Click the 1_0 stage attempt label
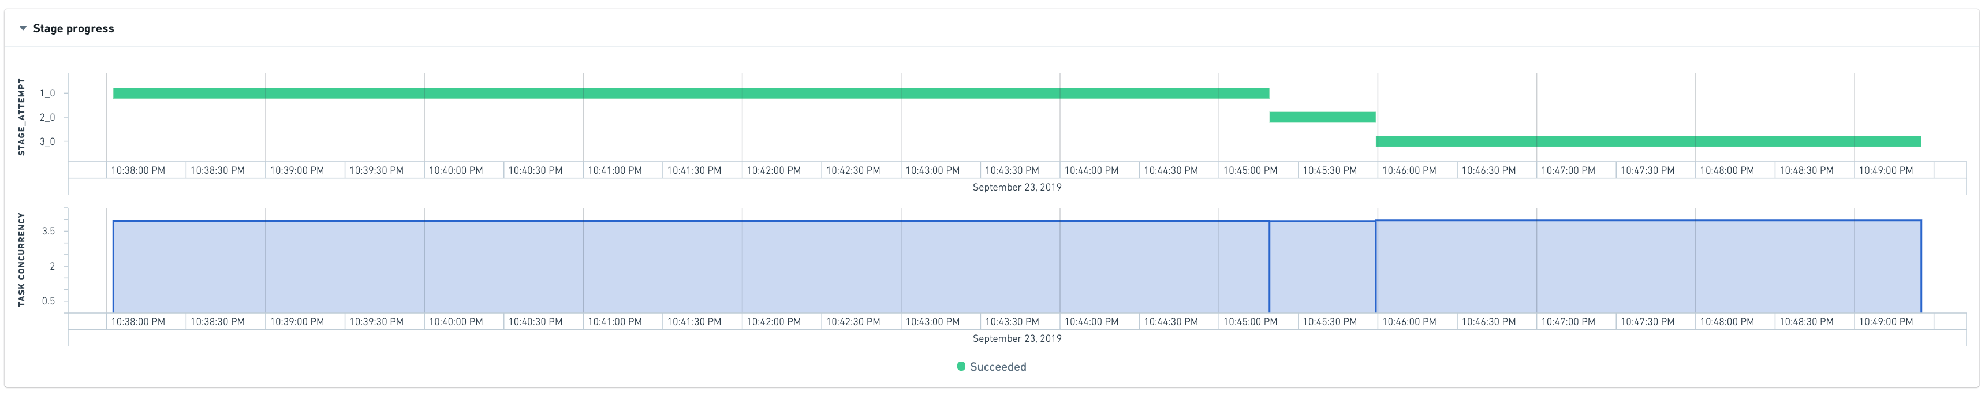This screenshot has height=395, width=1985. point(48,93)
